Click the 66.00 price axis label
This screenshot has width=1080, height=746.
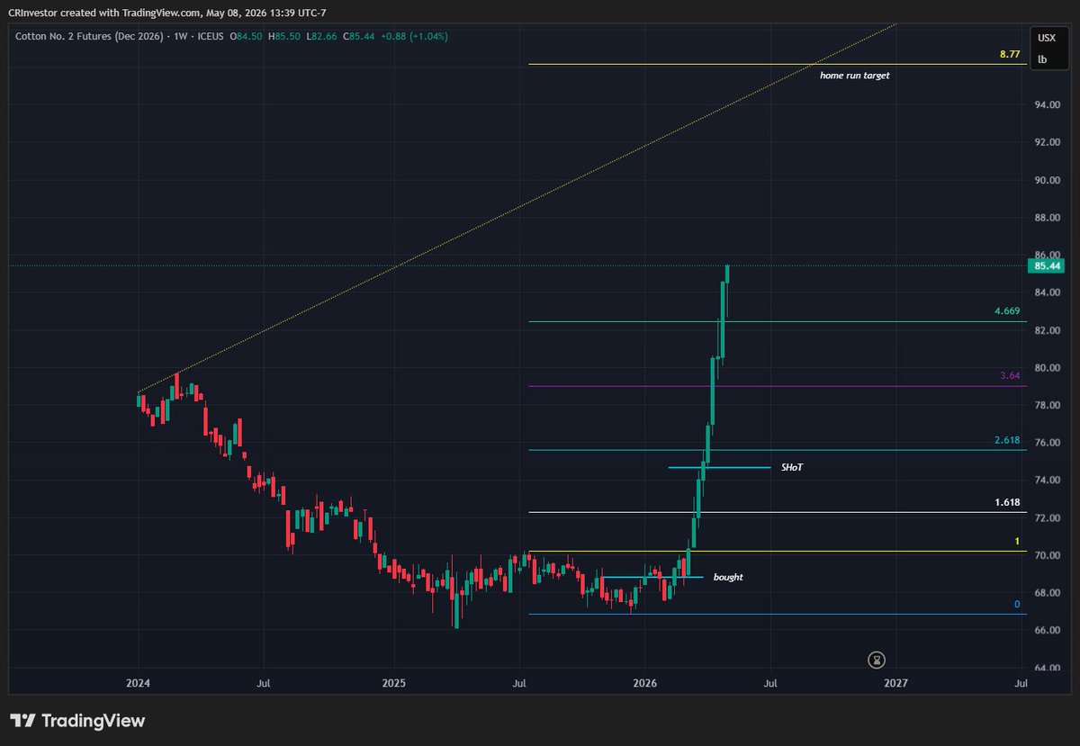[1048, 631]
